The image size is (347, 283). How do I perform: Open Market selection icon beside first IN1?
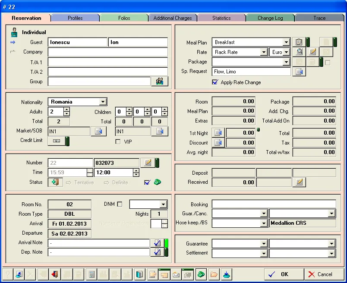(x=98, y=132)
